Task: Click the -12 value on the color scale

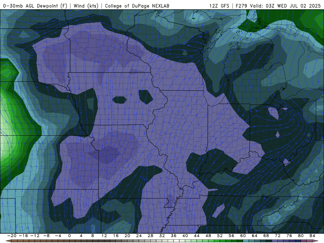Action: (x=35, y=236)
